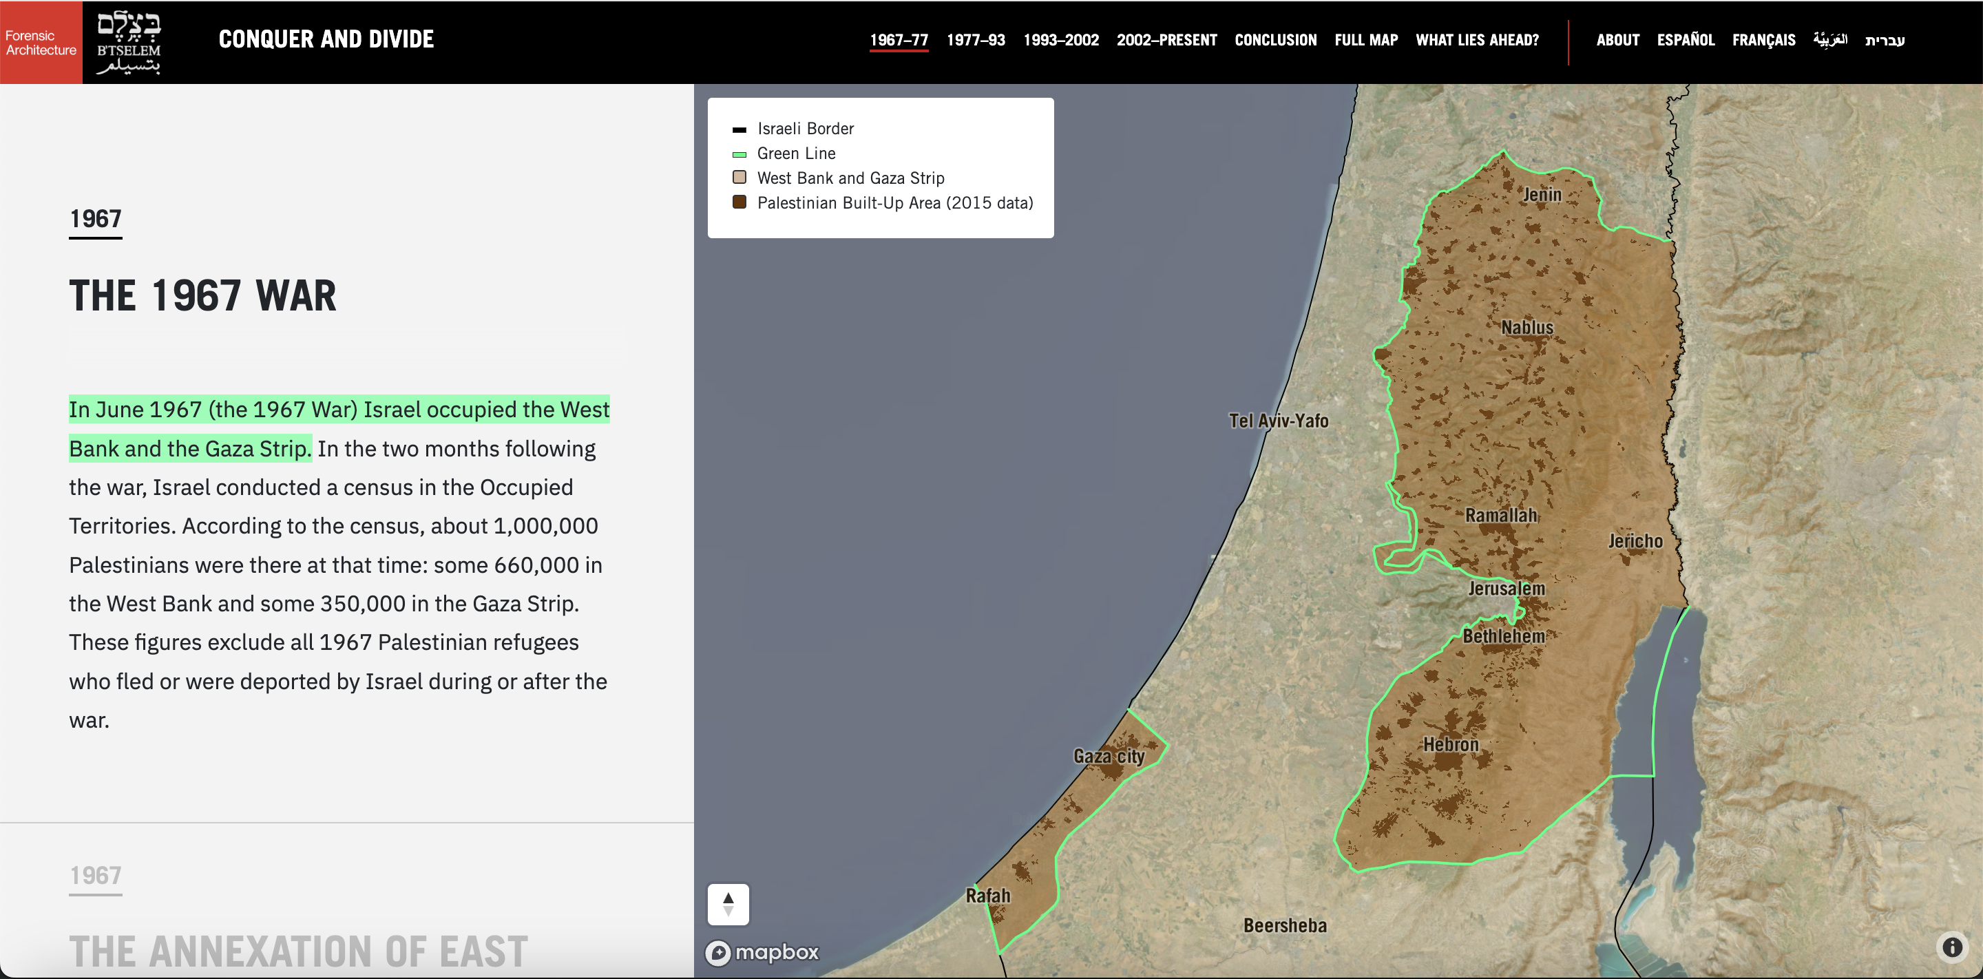Click Palestinian Built-Up Area (2015 data) text
This screenshot has width=1983, height=979.
[x=895, y=202]
